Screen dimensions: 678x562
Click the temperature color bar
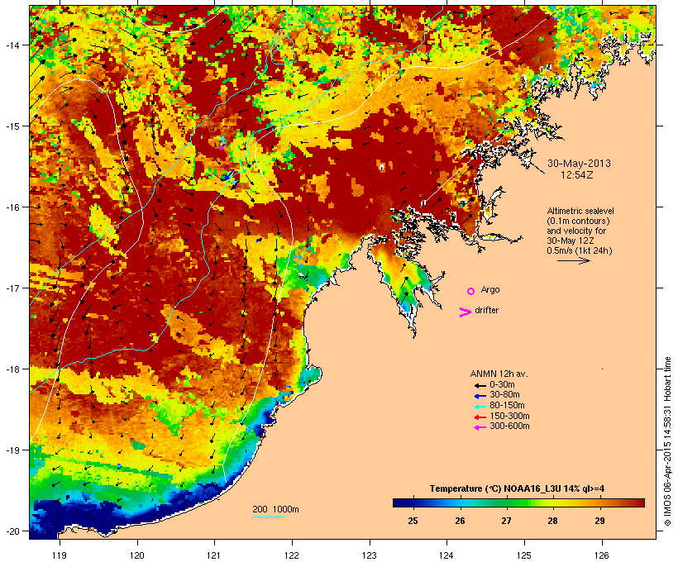[518, 502]
